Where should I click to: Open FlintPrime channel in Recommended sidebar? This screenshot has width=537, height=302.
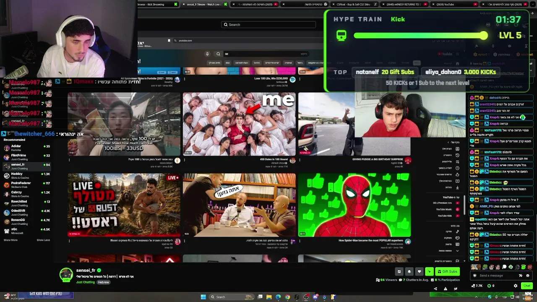27,157
